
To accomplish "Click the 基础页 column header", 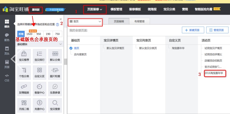I will [x=75, y=40].
